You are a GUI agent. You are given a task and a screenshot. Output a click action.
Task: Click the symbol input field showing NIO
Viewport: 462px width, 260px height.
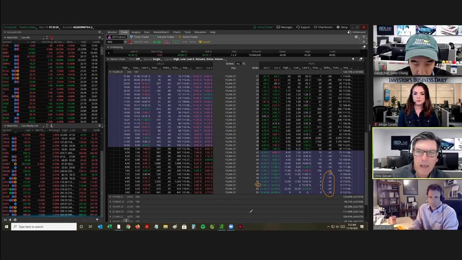(115, 42)
